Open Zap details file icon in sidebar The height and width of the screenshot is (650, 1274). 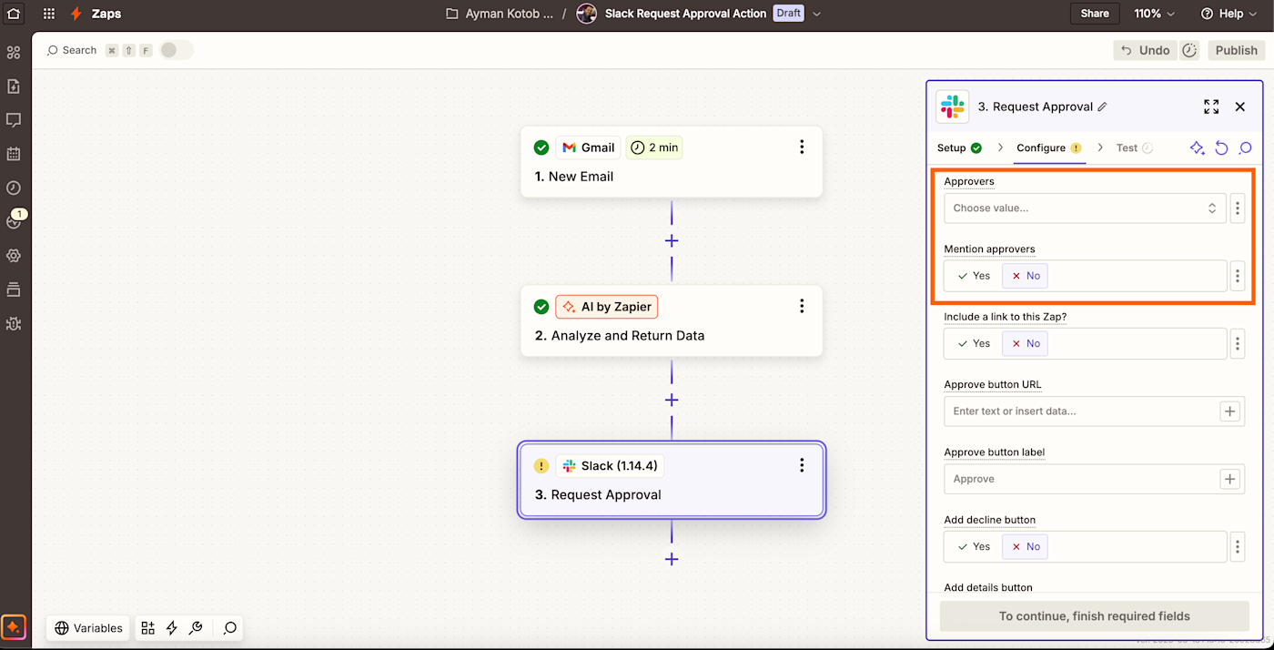click(13, 86)
